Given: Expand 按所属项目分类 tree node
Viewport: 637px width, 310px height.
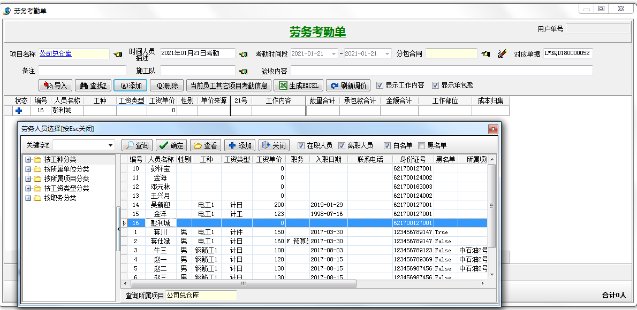Looking at the screenshot, I should (x=28, y=179).
